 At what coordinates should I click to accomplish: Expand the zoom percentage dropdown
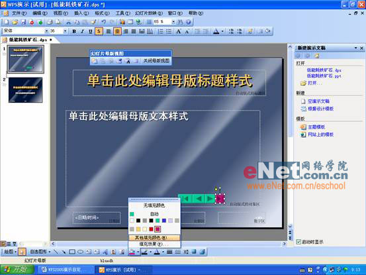click(173, 22)
